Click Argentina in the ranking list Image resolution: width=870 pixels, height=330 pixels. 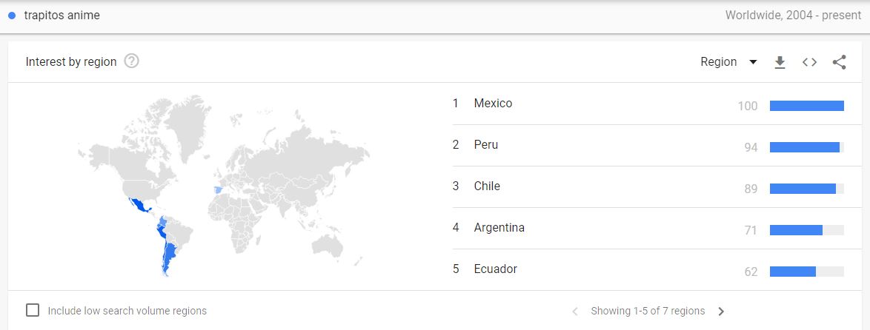point(499,228)
